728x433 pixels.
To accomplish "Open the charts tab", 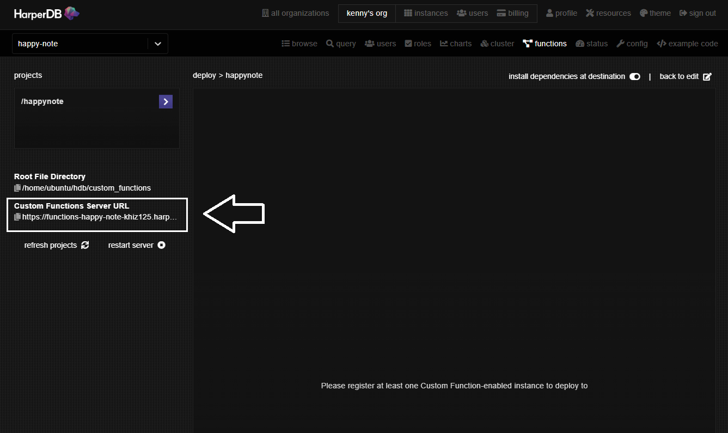I will [456, 44].
